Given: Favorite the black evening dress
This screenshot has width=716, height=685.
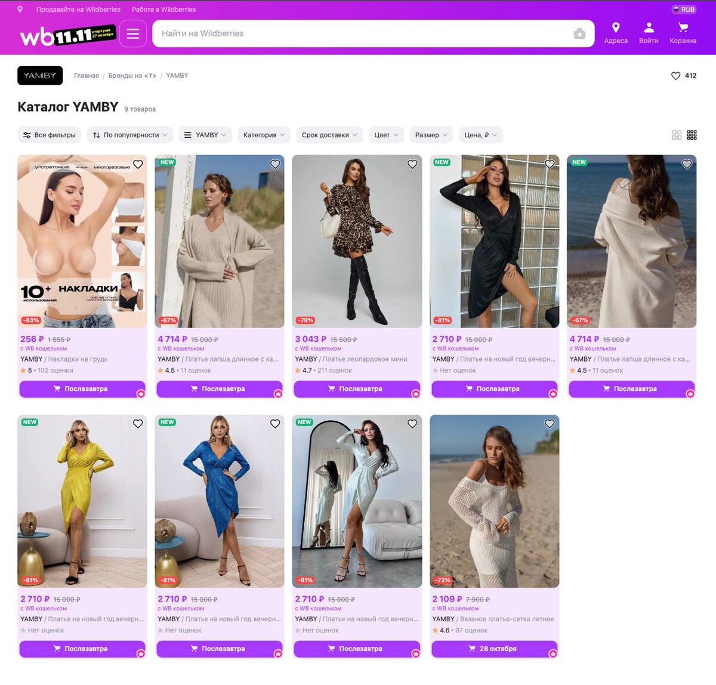Looking at the screenshot, I should tap(550, 164).
